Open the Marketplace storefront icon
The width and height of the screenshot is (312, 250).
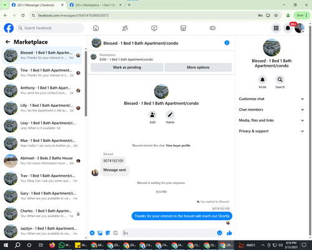[183, 28]
